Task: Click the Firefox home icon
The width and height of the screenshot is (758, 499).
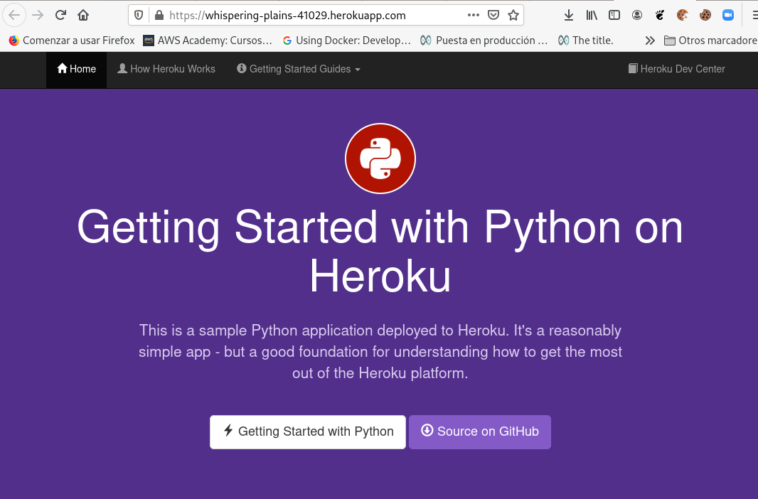Action: click(x=83, y=15)
